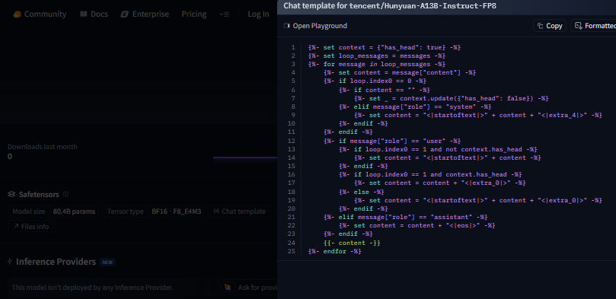Click the Enterprise icon
This screenshot has width=616, height=299.
click(x=125, y=14)
